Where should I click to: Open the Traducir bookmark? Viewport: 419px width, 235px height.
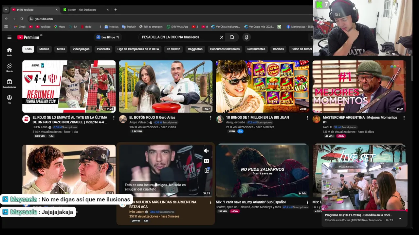coord(129,27)
